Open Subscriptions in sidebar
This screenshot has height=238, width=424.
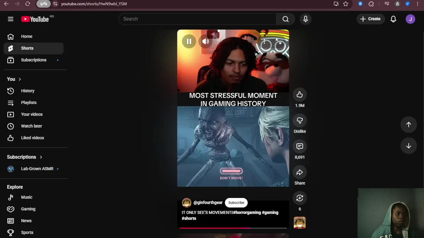point(34,60)
